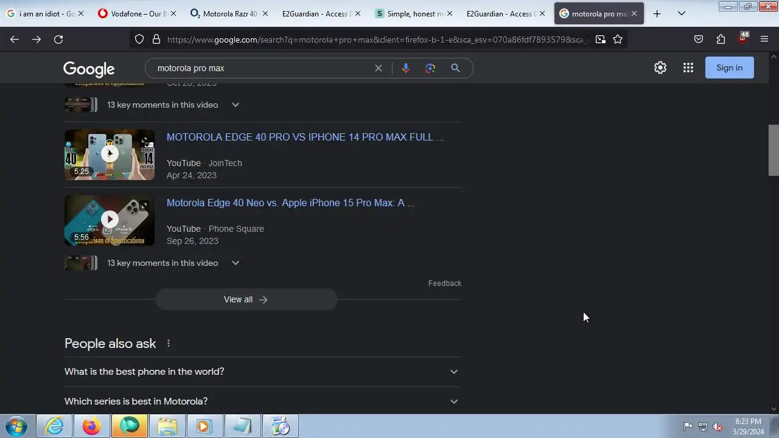The width and height of the screenshot is (779, 438).
Task: Expand What is the best phone in the world?
Action: tap(262, 371)
